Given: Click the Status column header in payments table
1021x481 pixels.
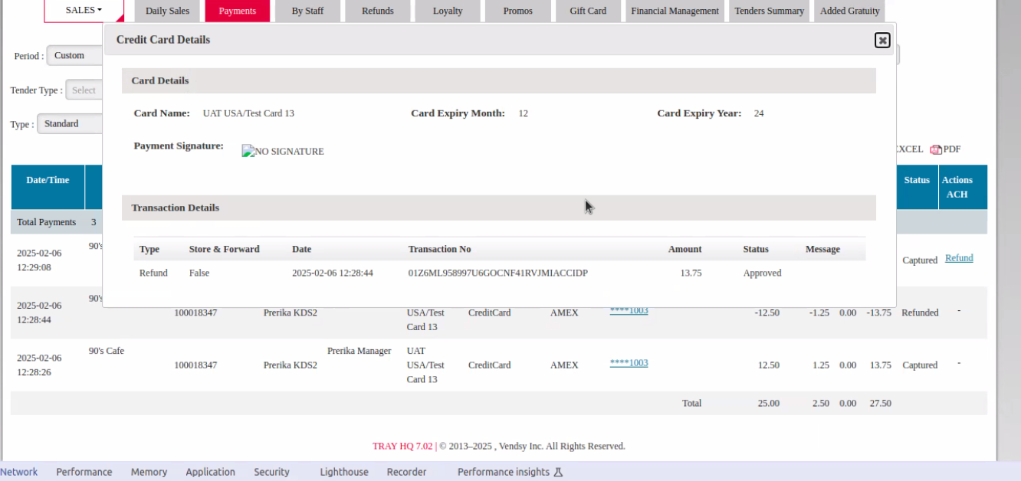Looking at the screenshot, I should (917, 187).
